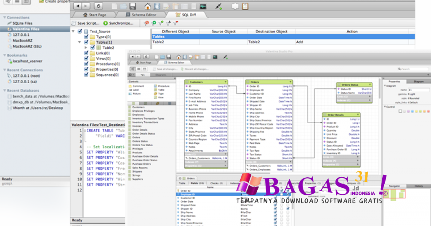Toggle the Types[0] checkbox

coord(86,37)
